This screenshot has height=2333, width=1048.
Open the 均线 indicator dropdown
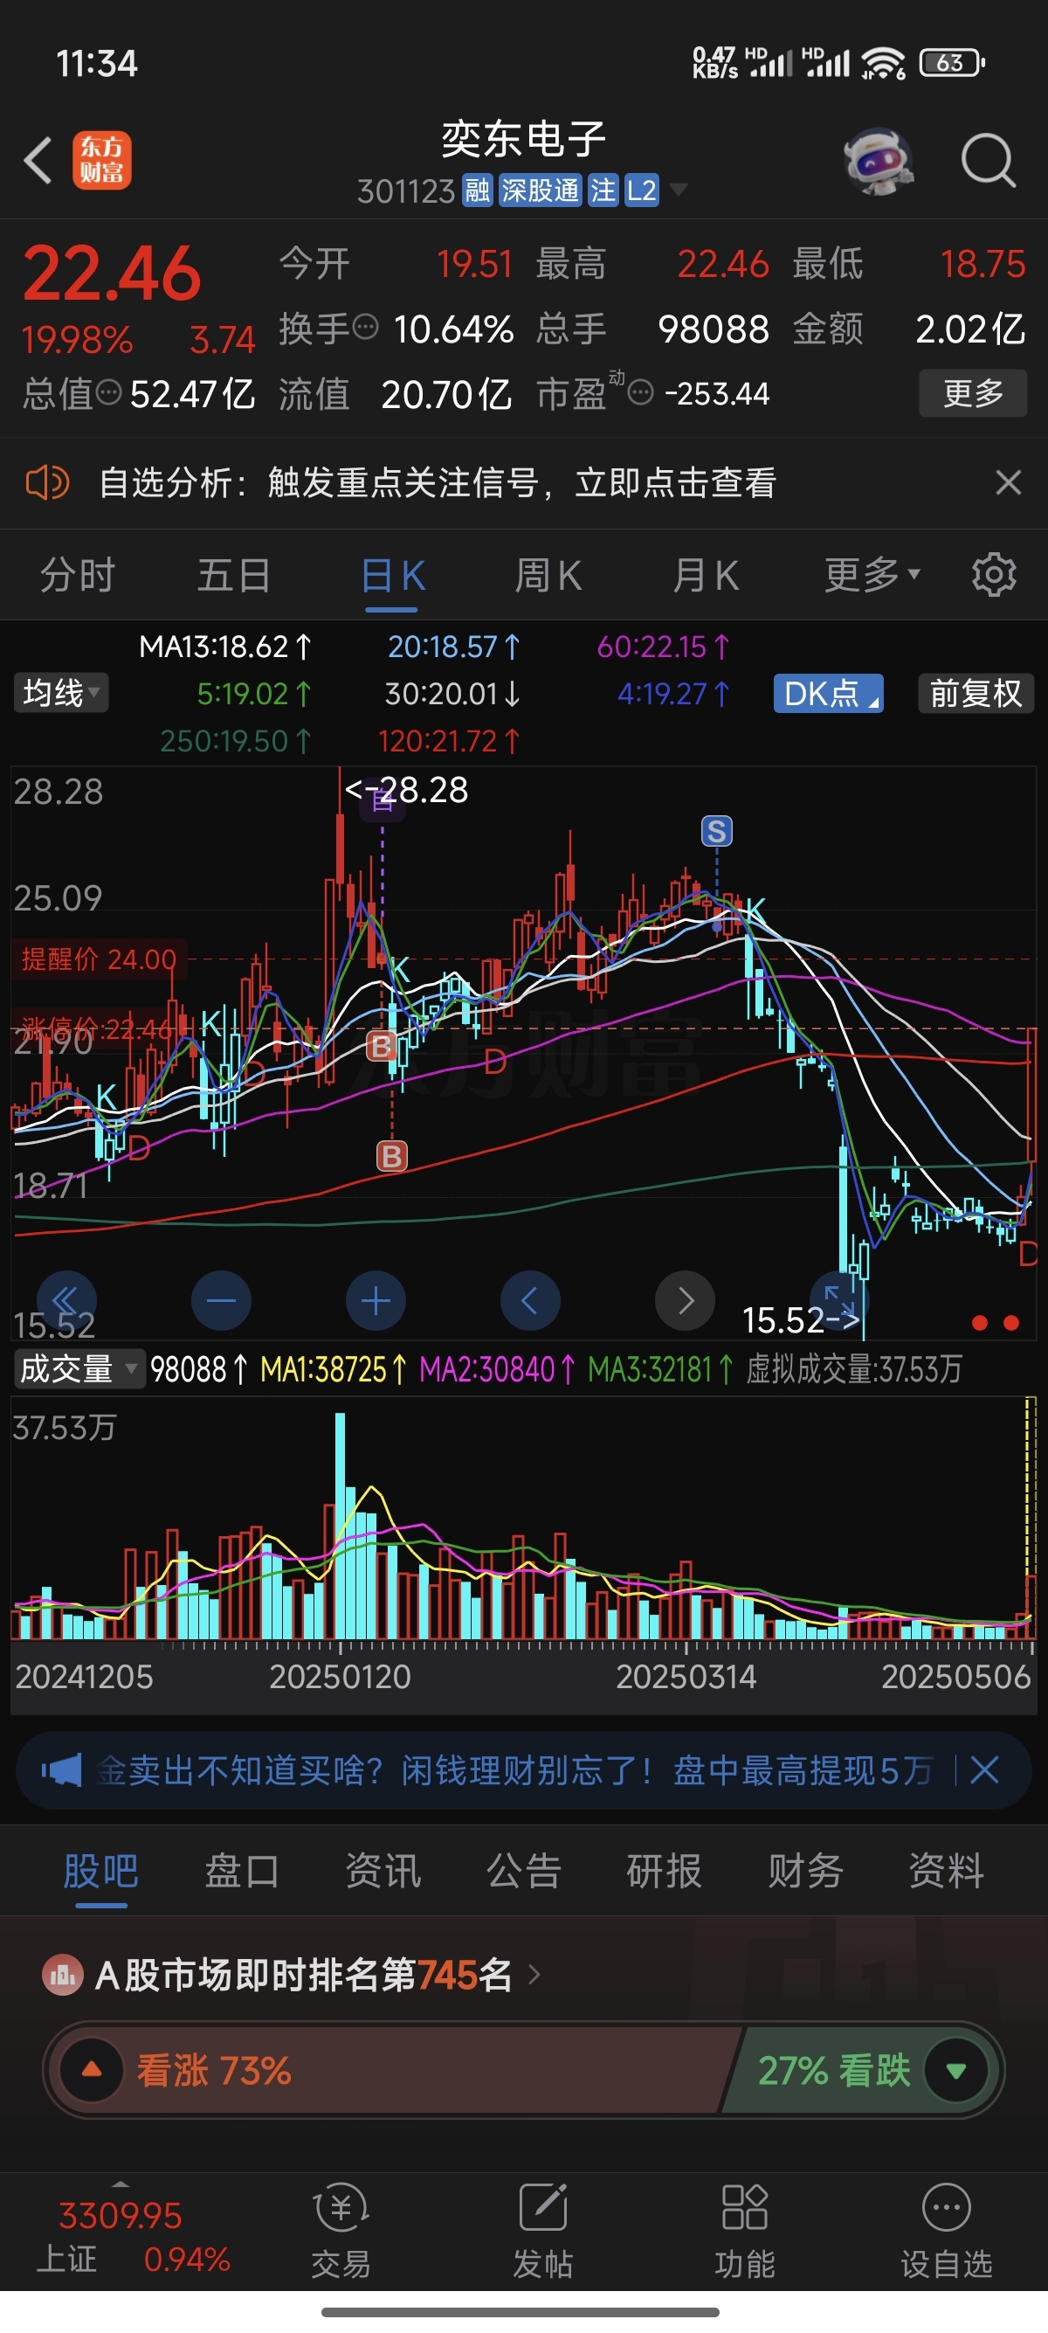coord(60,693)
